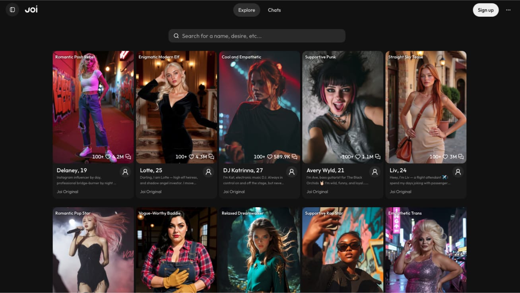The height and width of the screenshot is (293, 520).
Task: Open Avery Wyld's Supportive Punk photo
Action: [343, 107]
